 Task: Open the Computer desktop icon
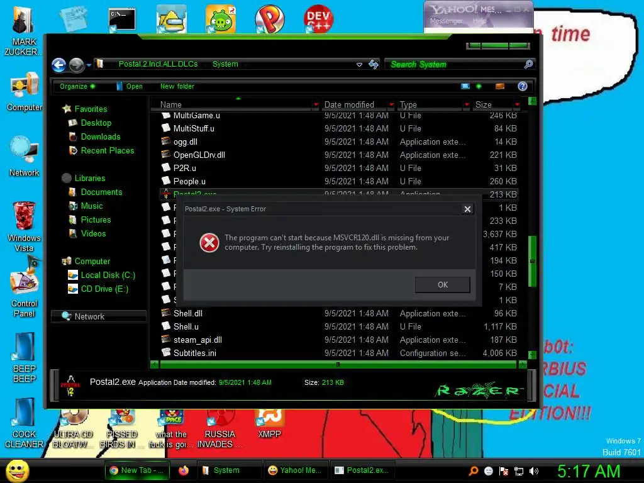click(25, 92)
